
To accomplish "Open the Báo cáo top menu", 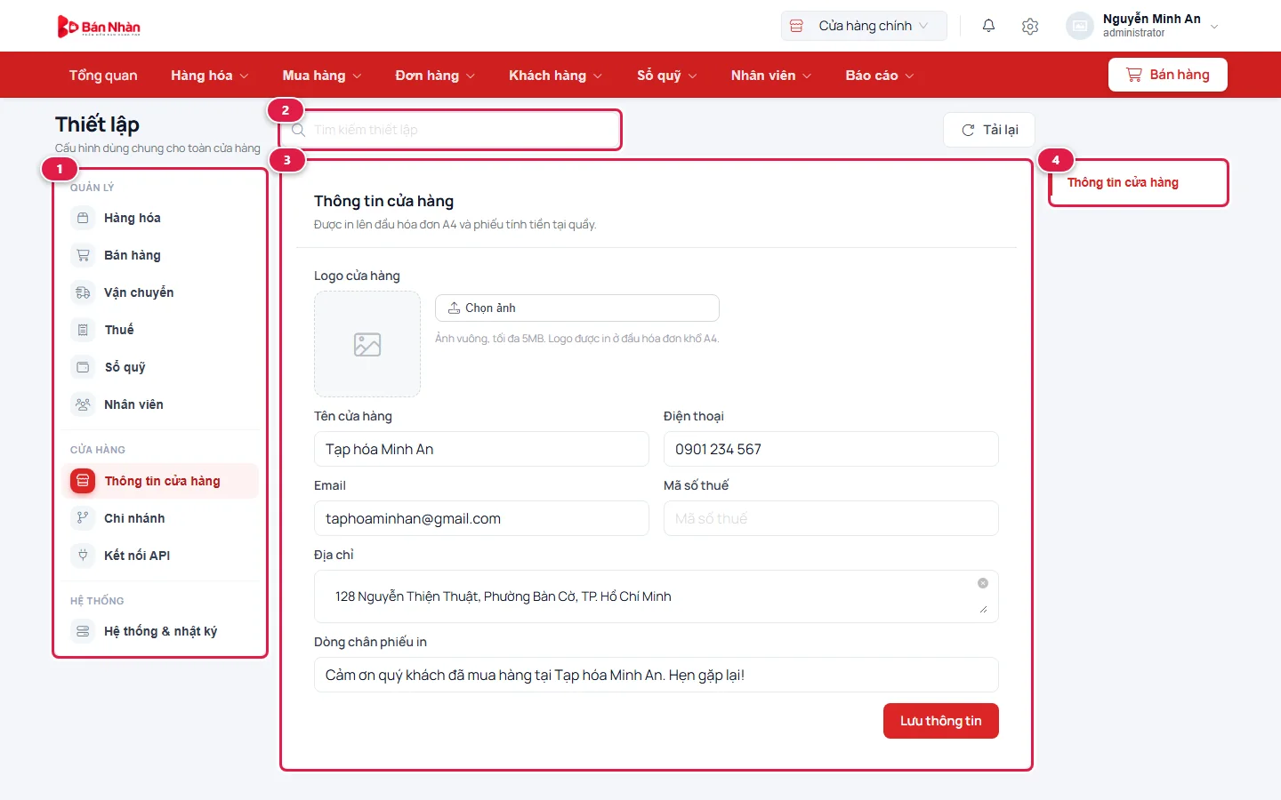I will (879, 76).
